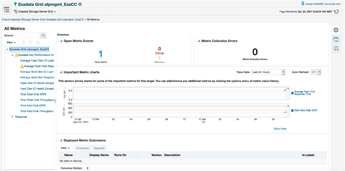The width and height of the screenshot is (345, 171).
Task: Click the Warning count 1
Action: pos(160,58)
